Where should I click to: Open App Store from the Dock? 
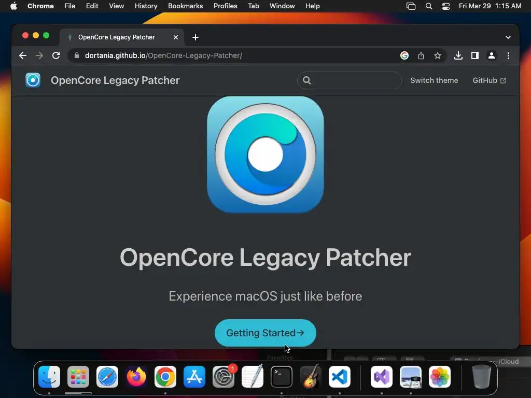coord(194,377)
